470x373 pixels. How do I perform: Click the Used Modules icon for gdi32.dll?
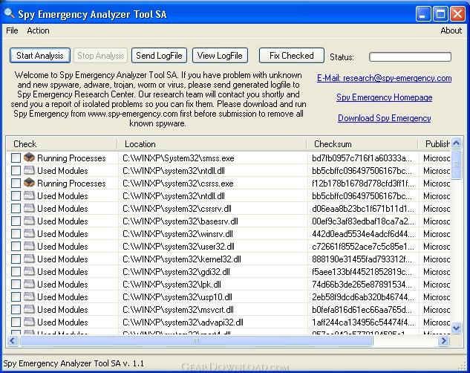[x=29, y=270]
